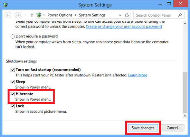Open the Learn More link
The width and height of the screenshot is (190, 137).
tap(137, 75)
